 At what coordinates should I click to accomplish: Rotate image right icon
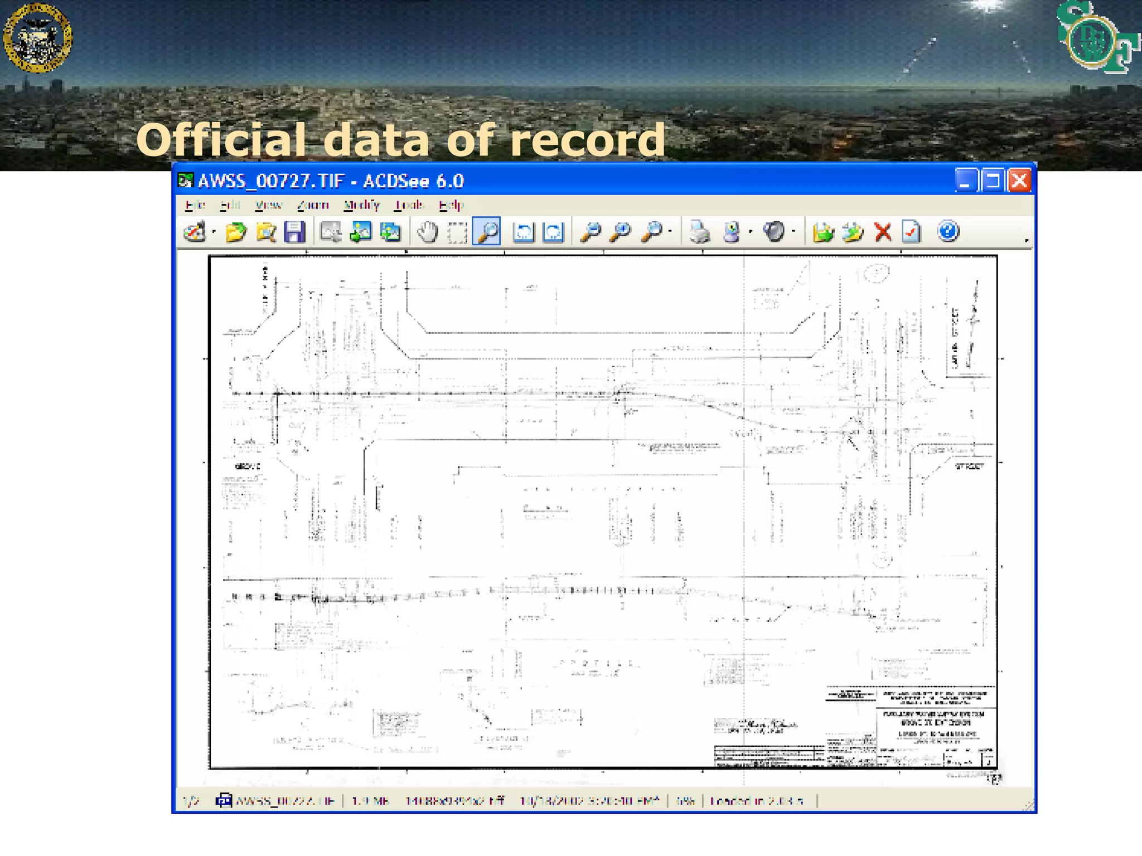coord(553,231)
